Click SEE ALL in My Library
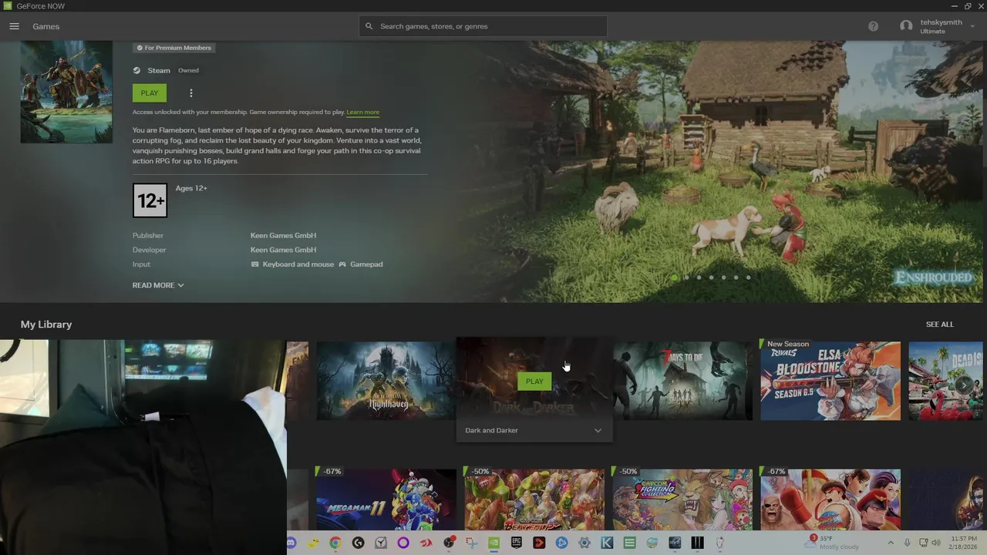The height and width of the screenshot is (555, 987). point(939,325)
